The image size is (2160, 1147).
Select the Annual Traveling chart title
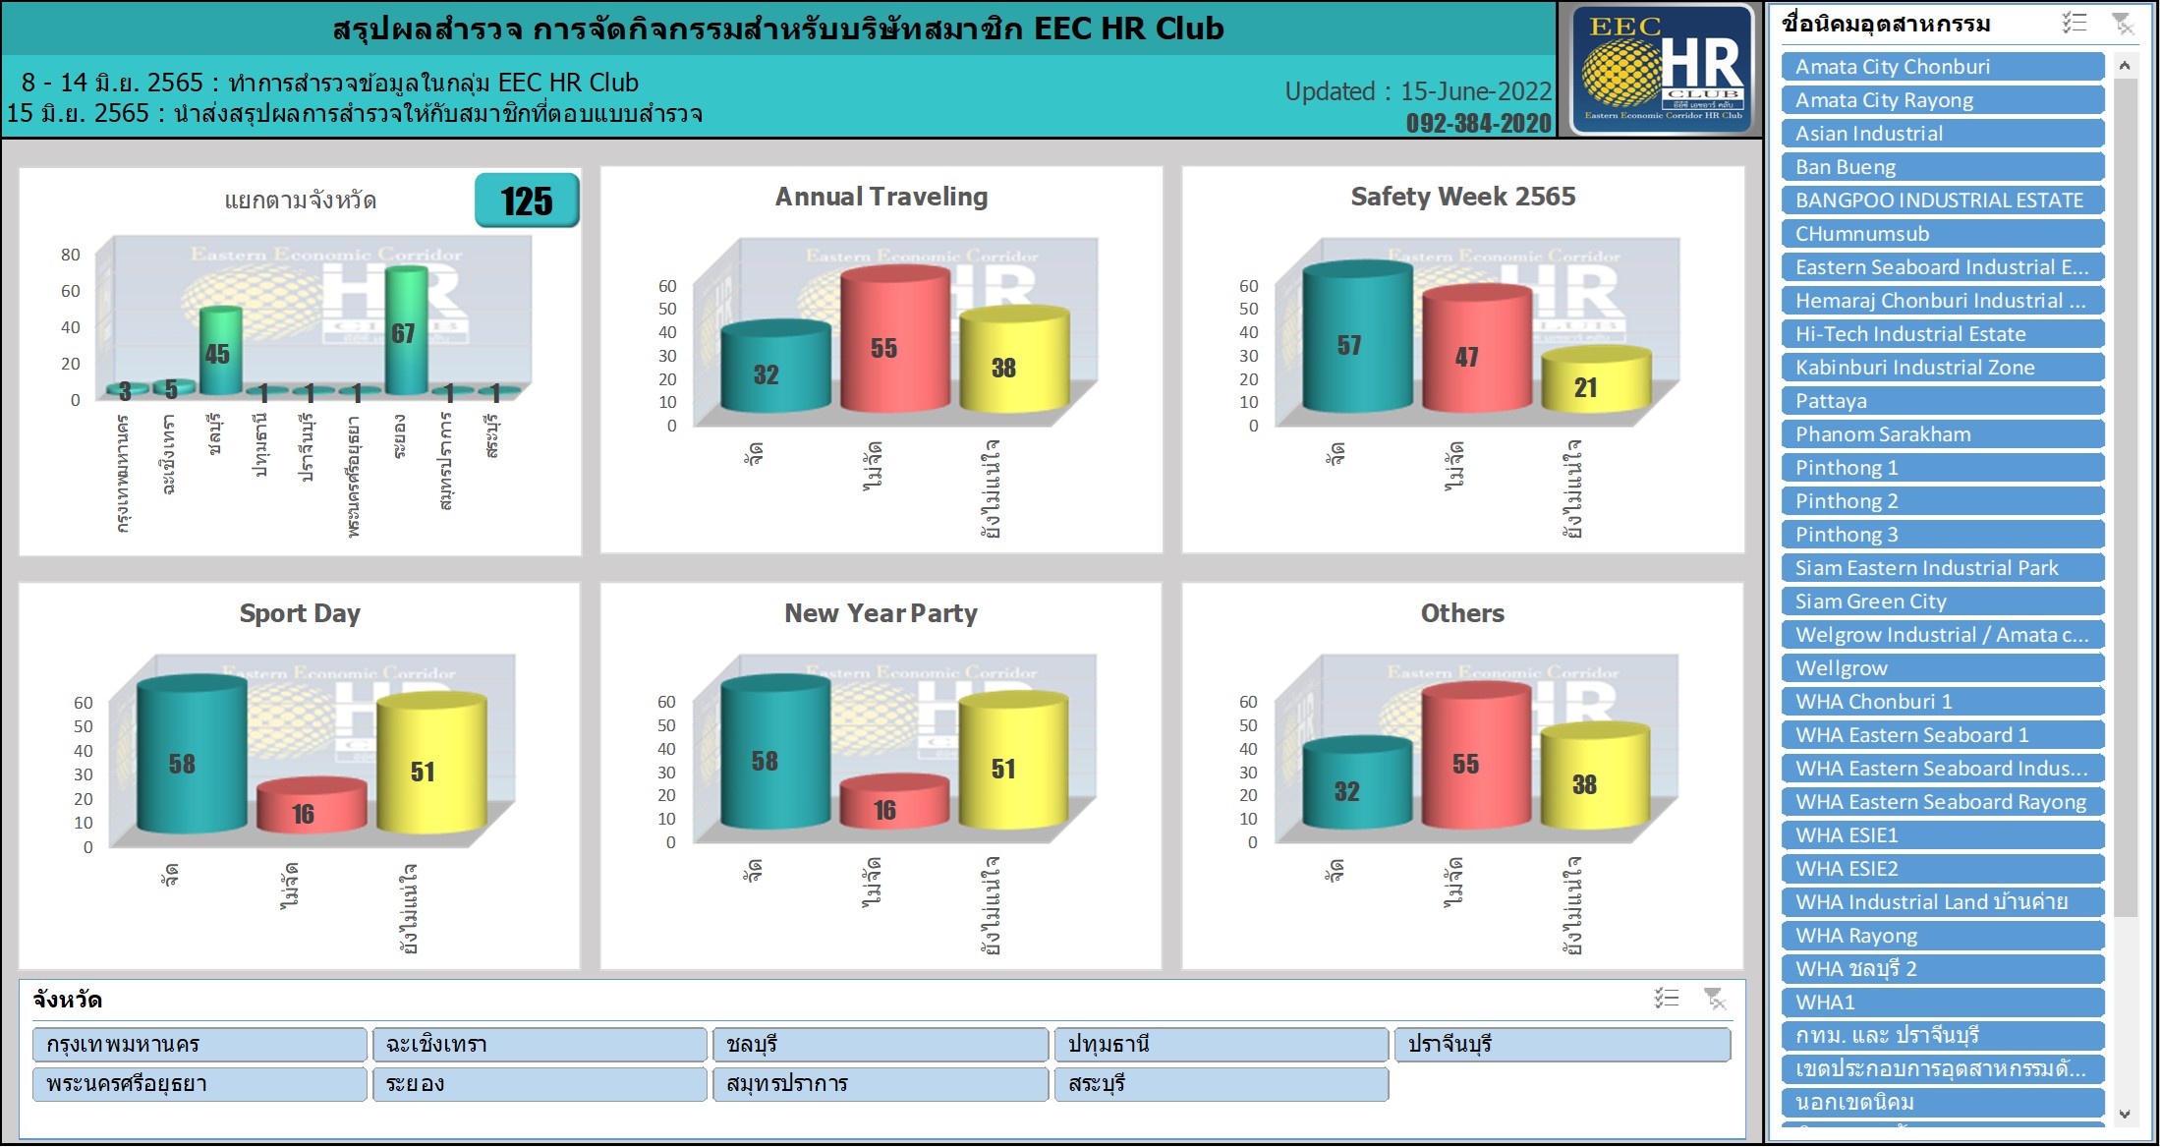click(x=881, y=197)
